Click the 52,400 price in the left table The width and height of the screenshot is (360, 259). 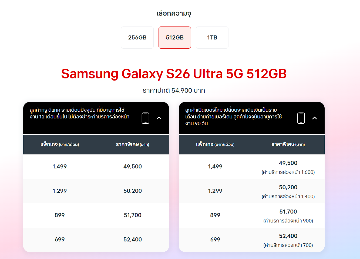[x=133, y=240]
